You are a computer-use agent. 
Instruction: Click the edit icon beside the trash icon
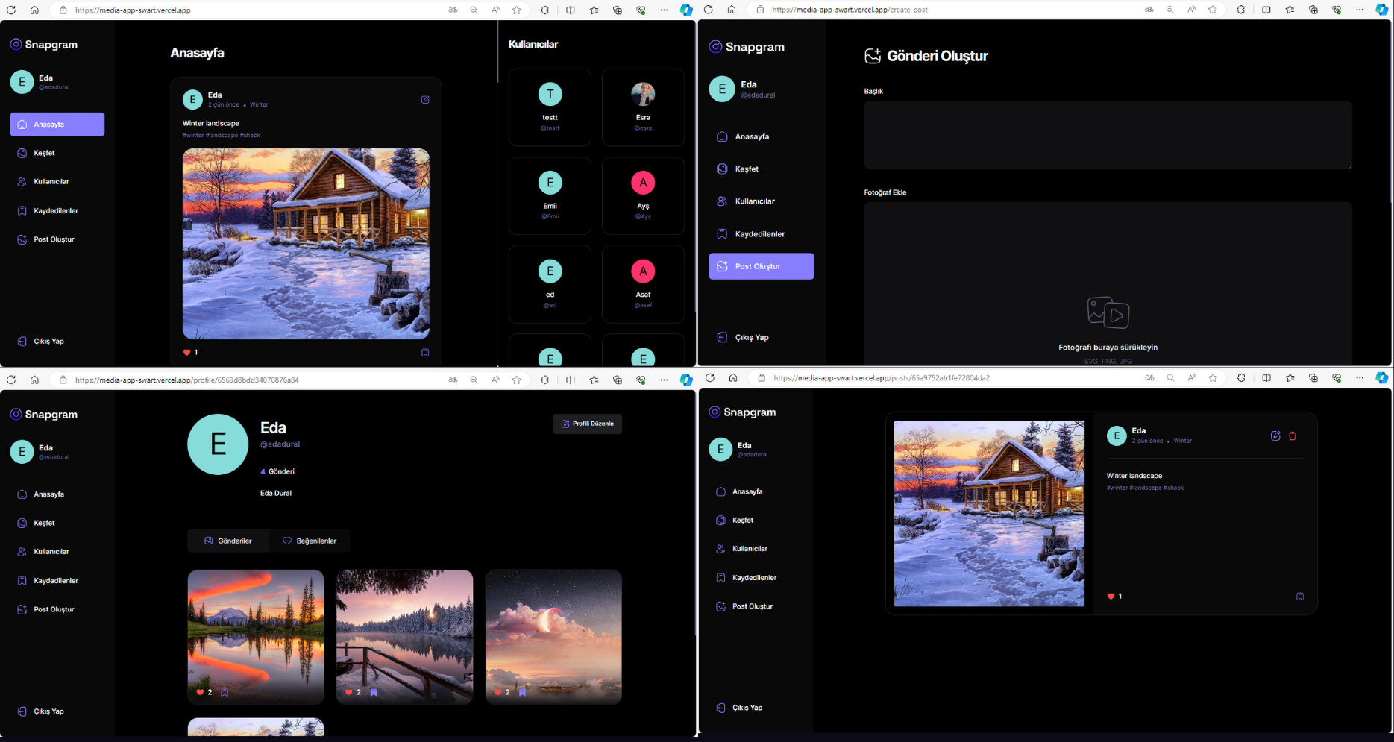[x=1275, y=436]
